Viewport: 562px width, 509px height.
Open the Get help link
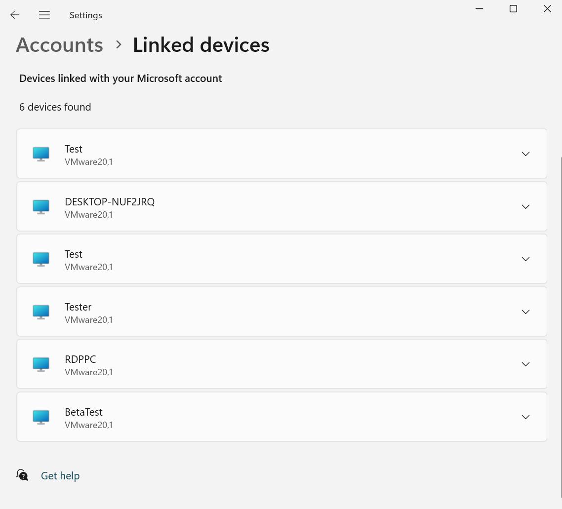click(60, 475)
